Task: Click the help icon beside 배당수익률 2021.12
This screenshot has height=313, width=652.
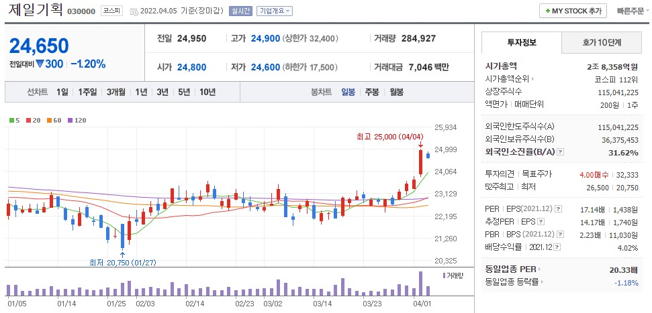Action: (557, 247)
